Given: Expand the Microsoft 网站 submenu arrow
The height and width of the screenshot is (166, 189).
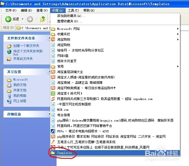Looking at the screenshot, I should pos(178,29).
